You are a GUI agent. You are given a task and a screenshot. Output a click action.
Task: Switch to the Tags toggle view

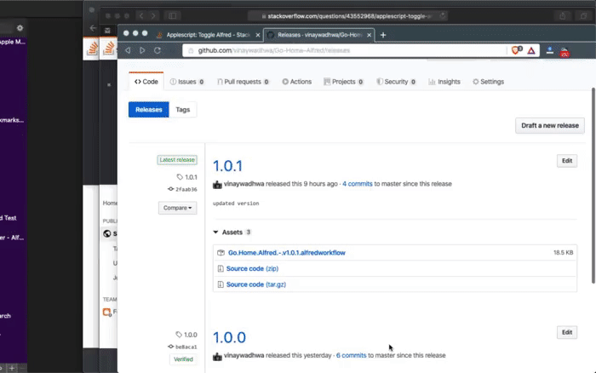183,110
